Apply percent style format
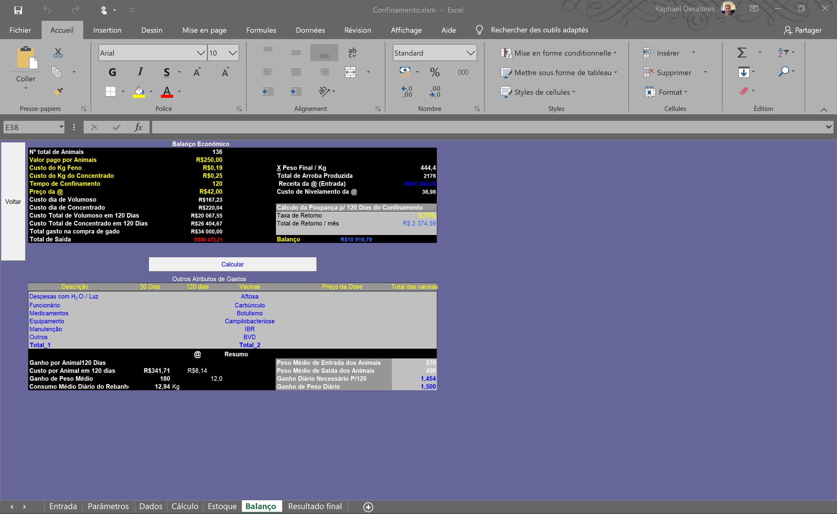Screen dimensions: 837x514 tap(434, 72)
